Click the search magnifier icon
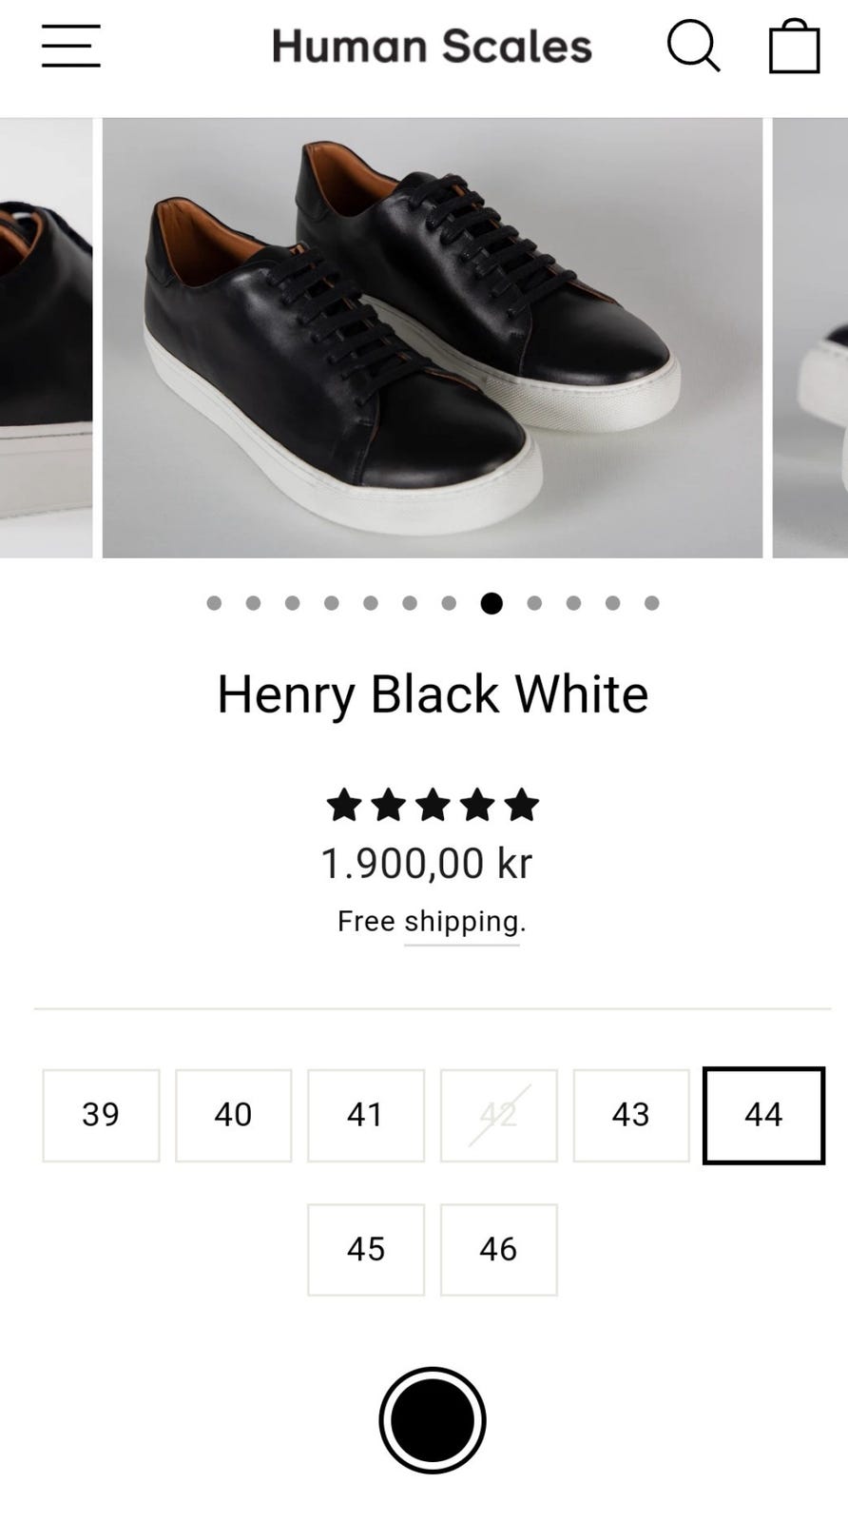The image size is (848, 1522). point(693,46)
